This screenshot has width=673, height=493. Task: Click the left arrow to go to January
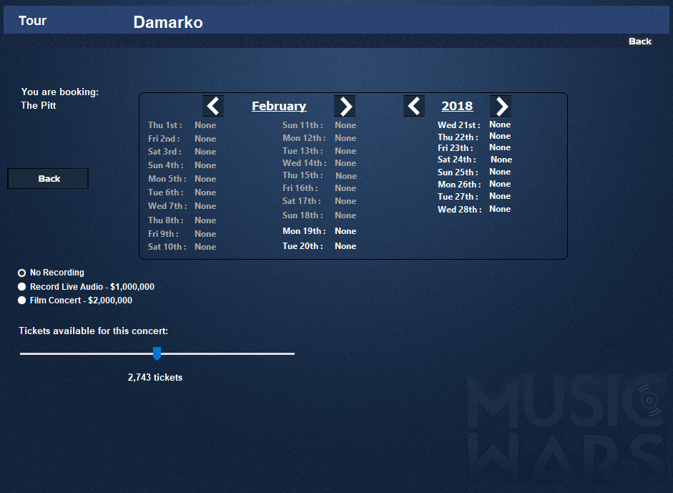tap(212, 105)
